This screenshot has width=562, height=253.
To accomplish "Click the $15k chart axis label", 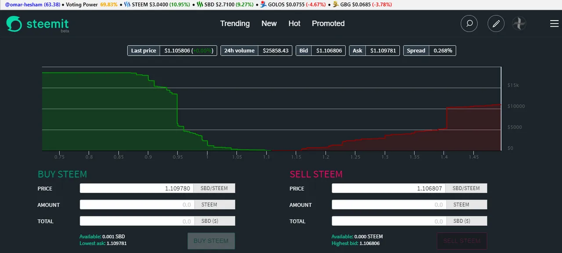I will coord(513,85).
